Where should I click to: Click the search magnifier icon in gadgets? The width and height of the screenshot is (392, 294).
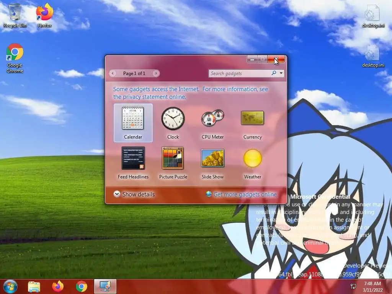click(274, 73)
